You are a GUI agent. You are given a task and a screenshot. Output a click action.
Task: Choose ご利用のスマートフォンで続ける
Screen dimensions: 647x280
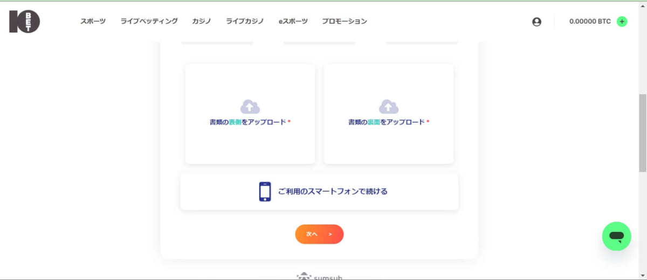[x=319, y=191]
